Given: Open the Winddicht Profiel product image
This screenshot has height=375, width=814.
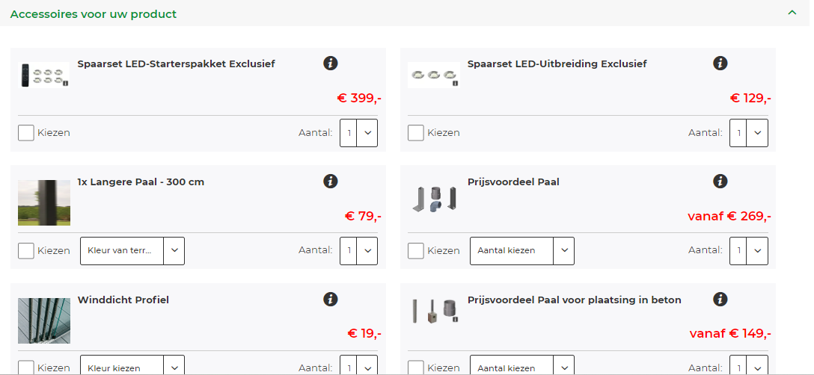Looking at the screenshot, I should click(44, 320).
